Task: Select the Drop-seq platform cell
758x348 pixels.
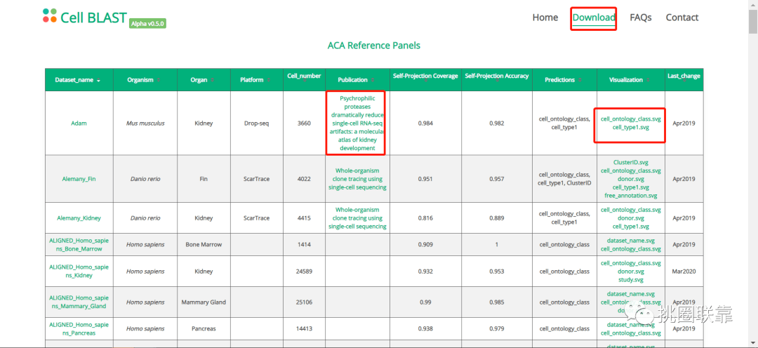Action: coord(256,123)
